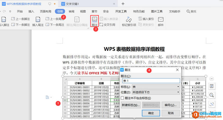Switch to 文字文稿1 document tab

pos(72,4)
